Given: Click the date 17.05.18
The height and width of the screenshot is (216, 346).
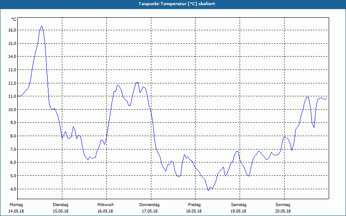Looking at the screenshot, I should tap(150, 211).
